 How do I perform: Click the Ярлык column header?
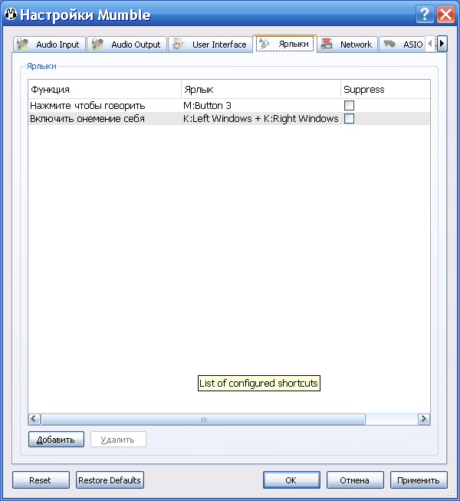tap(261, 90)
